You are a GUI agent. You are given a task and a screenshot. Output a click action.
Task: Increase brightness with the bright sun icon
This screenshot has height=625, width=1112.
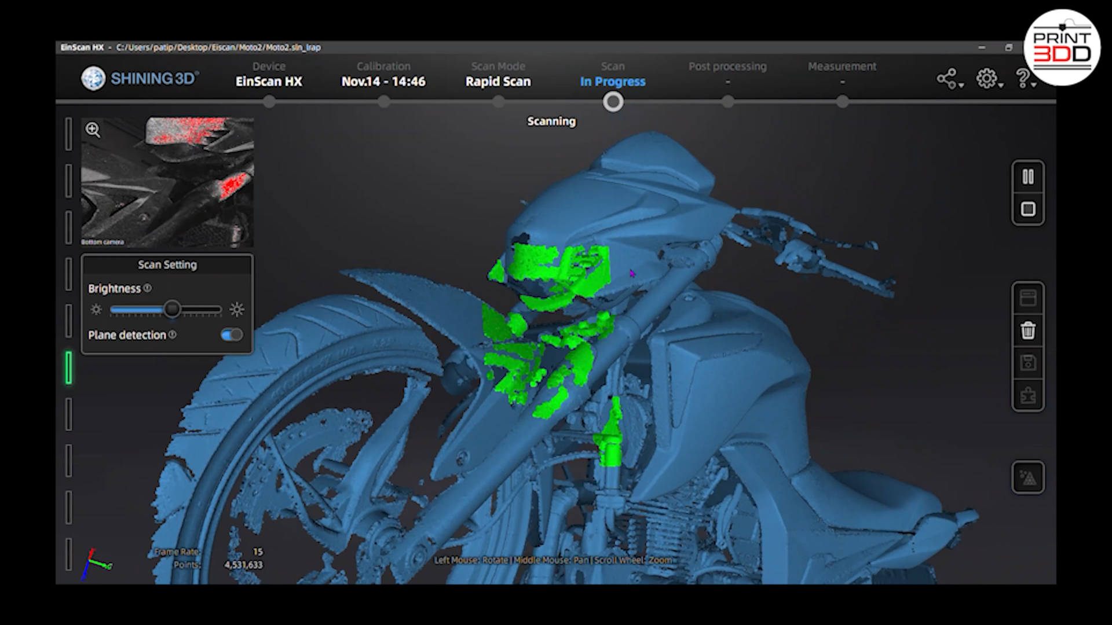(237, 310)
